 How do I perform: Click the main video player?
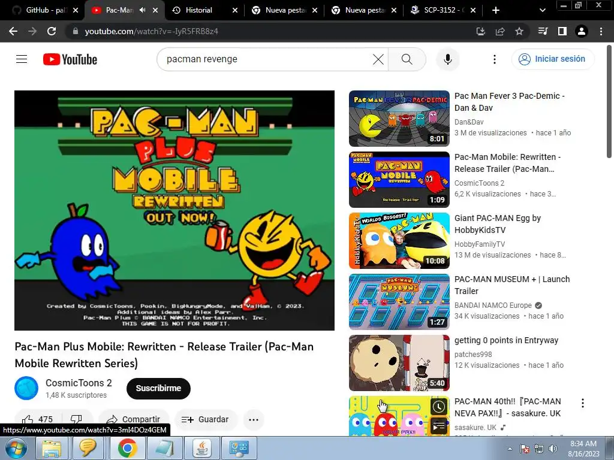point(174,210)
